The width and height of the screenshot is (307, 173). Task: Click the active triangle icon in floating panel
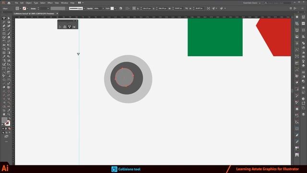pos(70,27)
